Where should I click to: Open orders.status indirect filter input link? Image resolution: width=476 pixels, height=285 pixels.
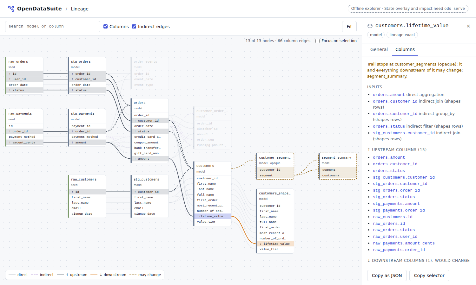[x=389, y=126]
